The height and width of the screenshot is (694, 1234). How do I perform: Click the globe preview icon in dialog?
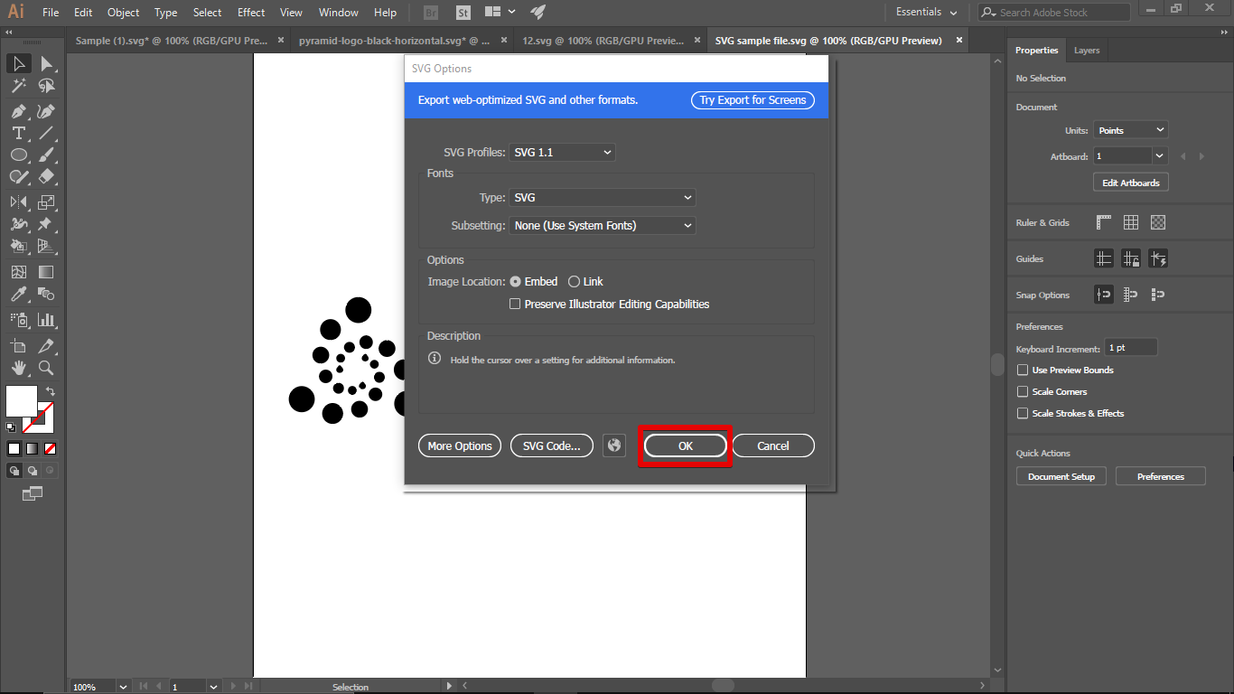tap(614, 445)
